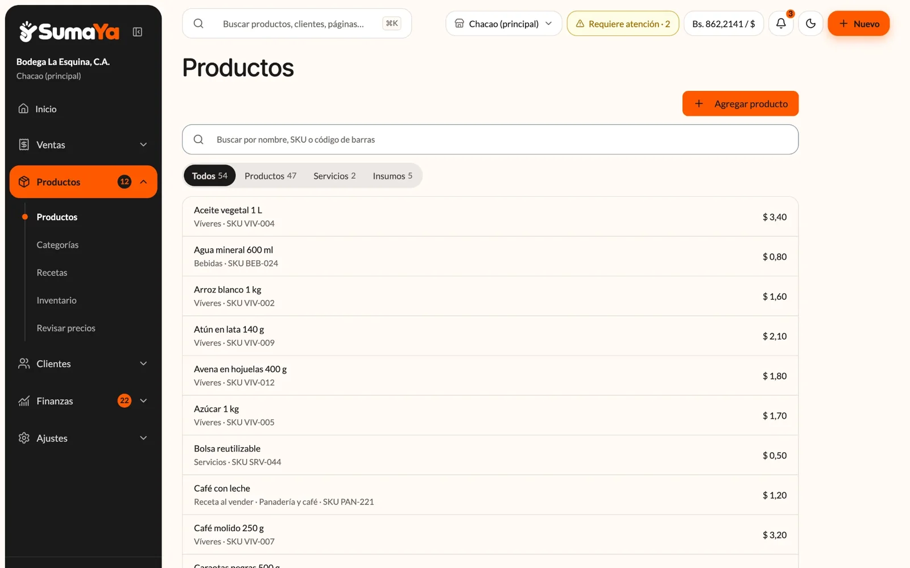Screen dimensions: 910x568
Task: Open Categorías in the sidebar
Action: (x=57, y=245)
